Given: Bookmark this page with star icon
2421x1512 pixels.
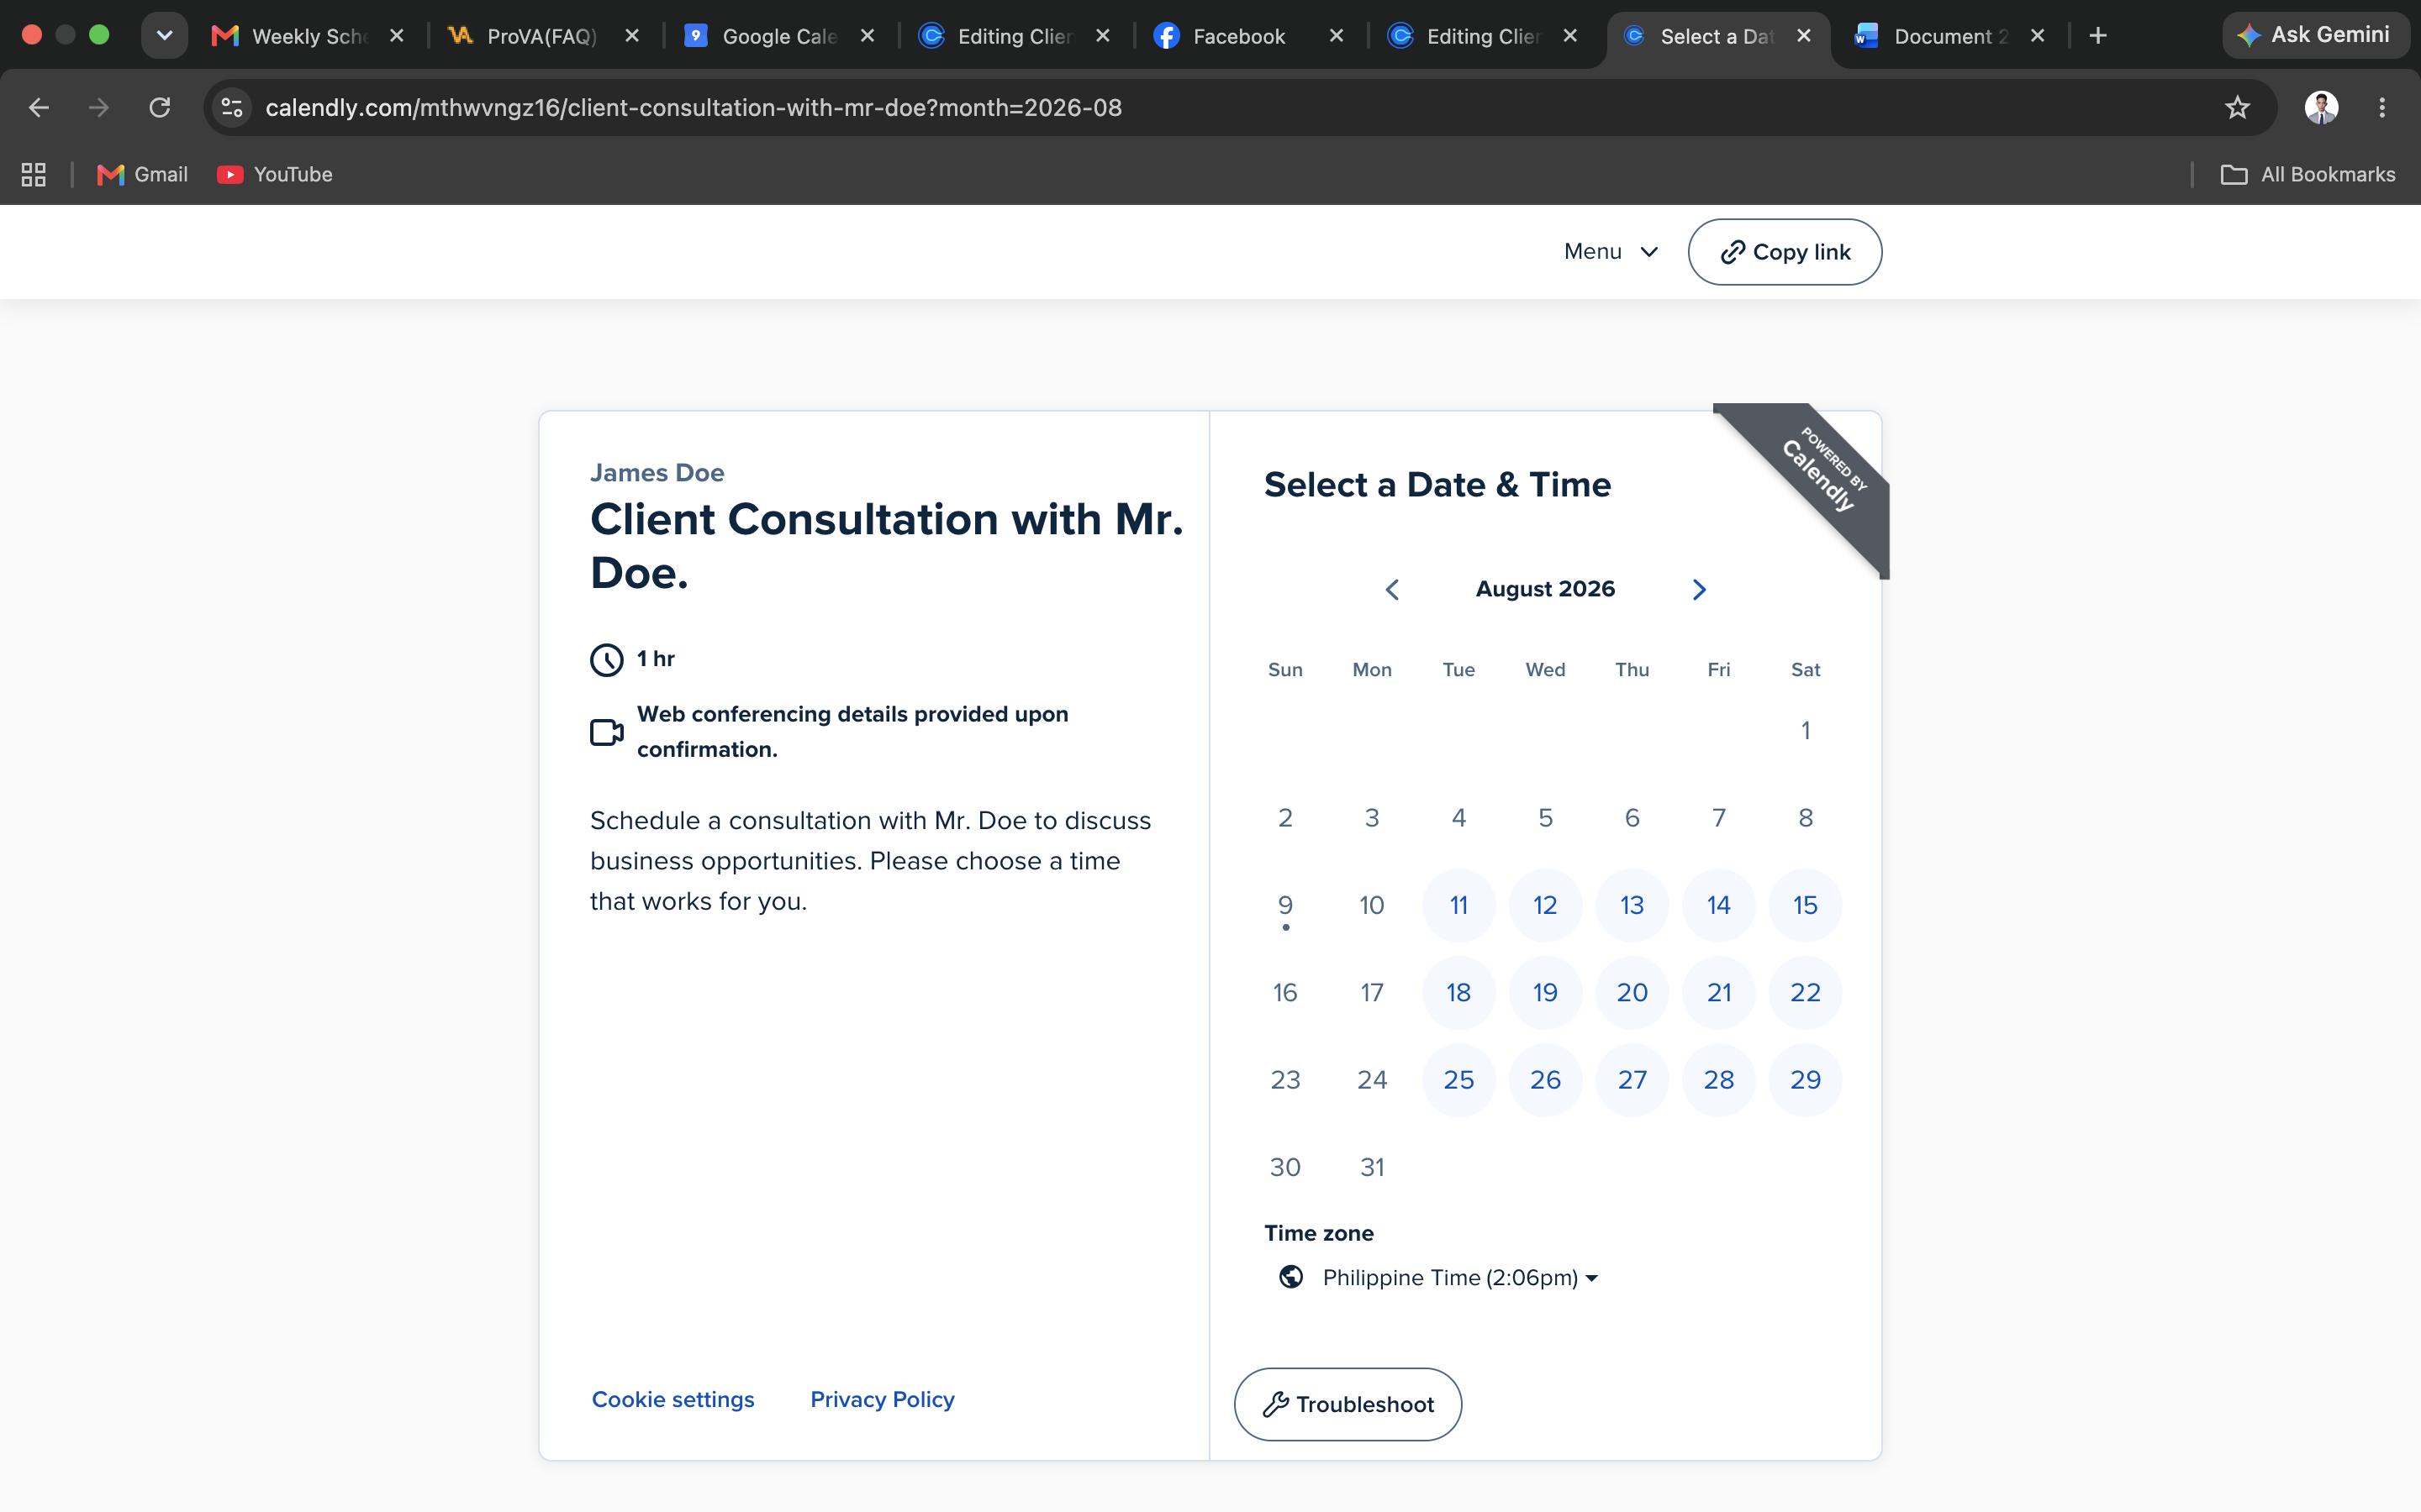Looking at the screenshot, I should (x=2237, y=107).
